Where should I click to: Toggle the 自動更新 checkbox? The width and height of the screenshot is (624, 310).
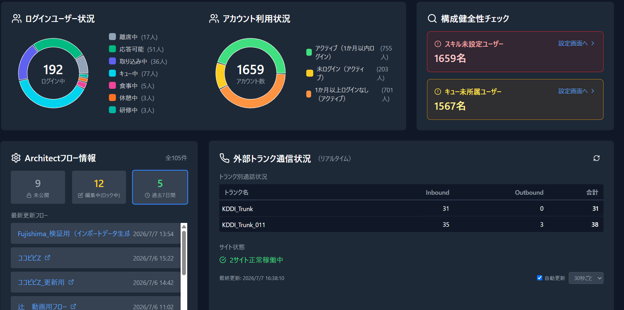tap(539, 278)
